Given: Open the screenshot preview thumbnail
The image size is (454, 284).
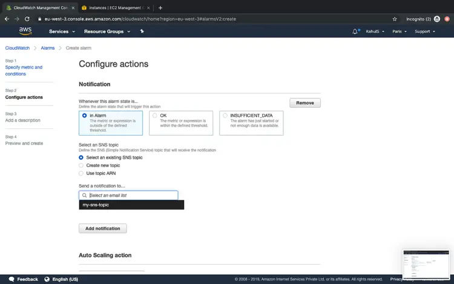Looking at the screenshot, I should (x=426, y=264).
